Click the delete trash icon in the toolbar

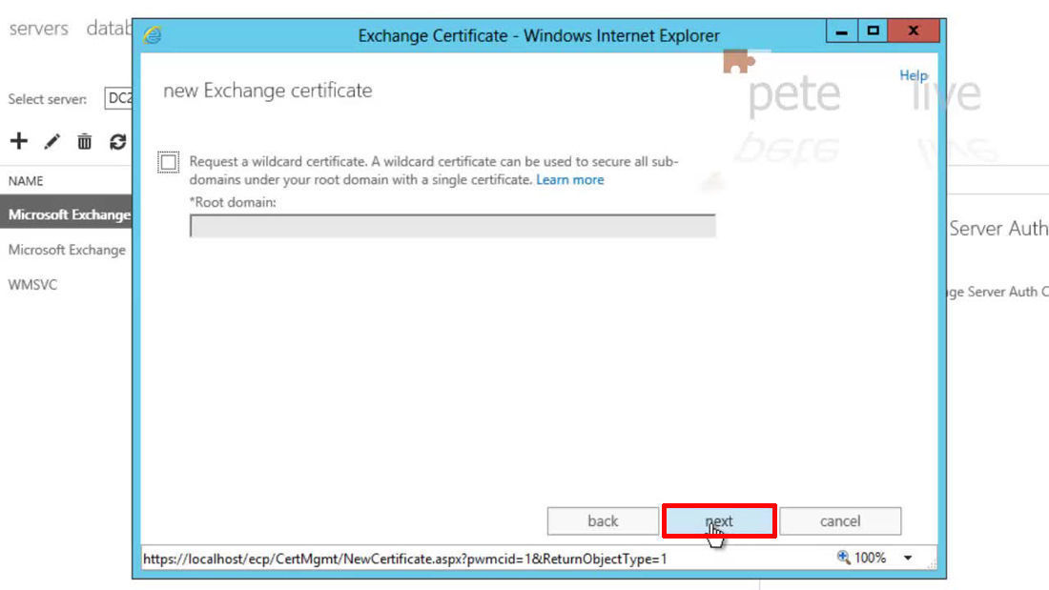84,142
